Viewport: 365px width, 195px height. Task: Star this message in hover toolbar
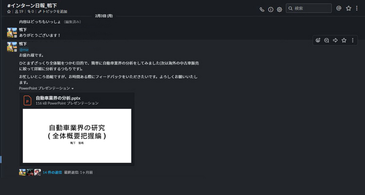point(344,40)
